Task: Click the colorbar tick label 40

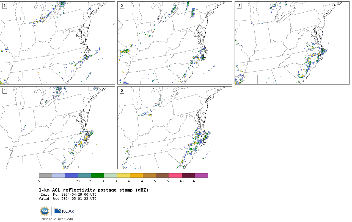Action: (130, 181)
